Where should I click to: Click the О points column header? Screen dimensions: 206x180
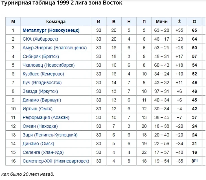(194, 21)
